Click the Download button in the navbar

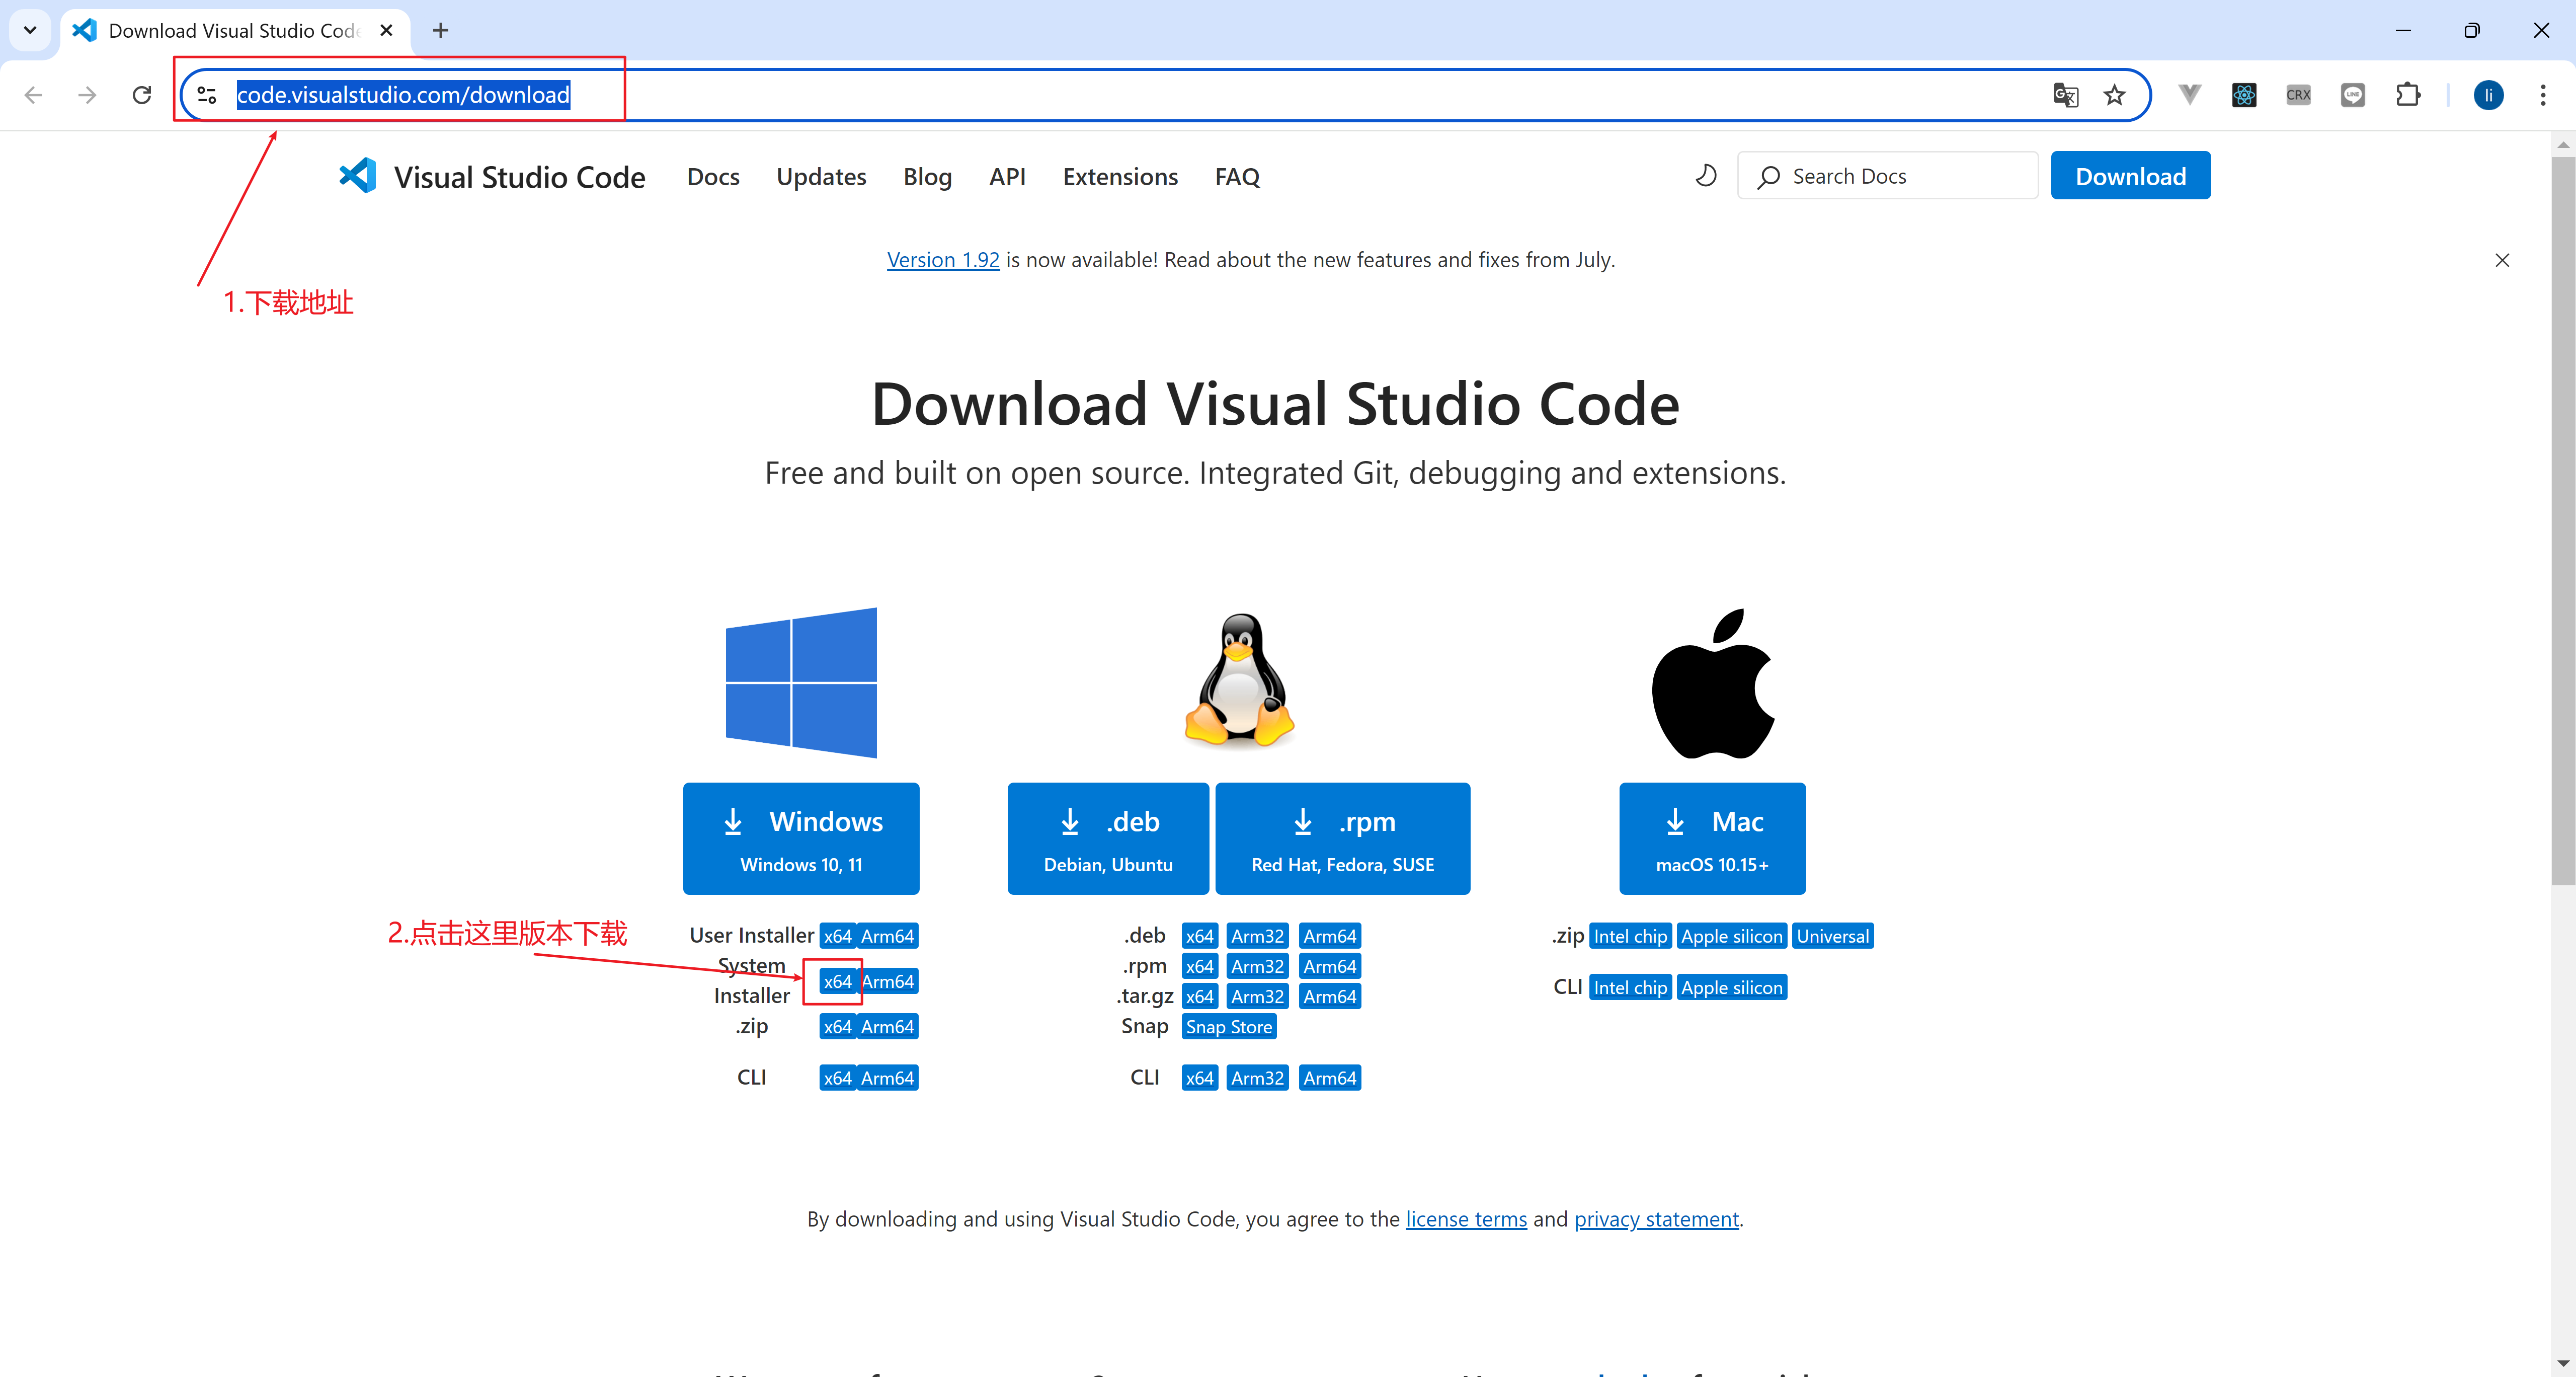pyautogui.click(x=2131, y=176)
